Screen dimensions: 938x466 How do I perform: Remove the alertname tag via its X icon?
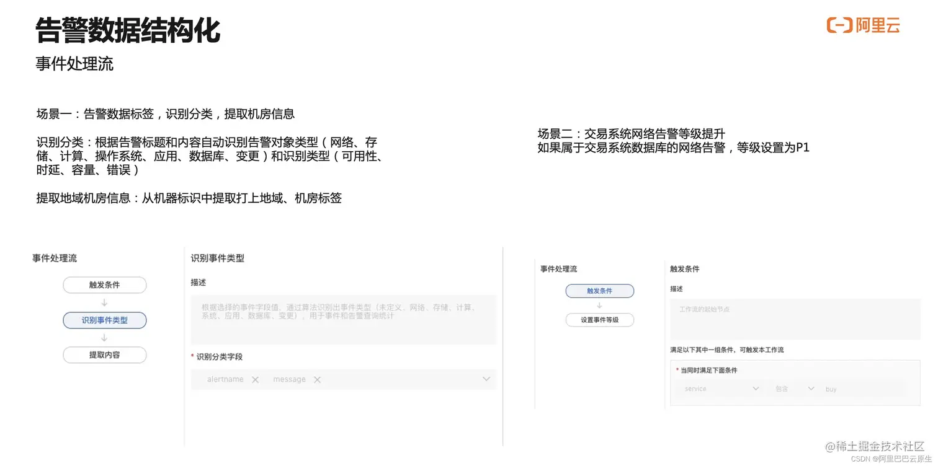(x=256, y=379)
